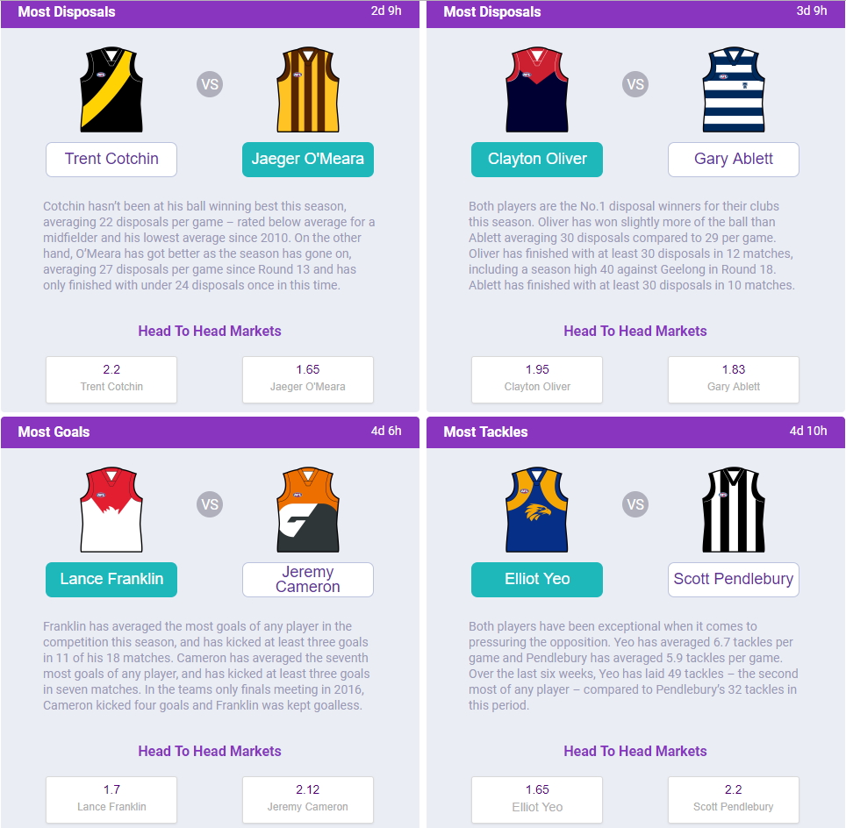The height and width of the screenshot is (828, 846).
Task: Bet on Lance Franklin at 1.7
Action: click(x=111, y=799)
